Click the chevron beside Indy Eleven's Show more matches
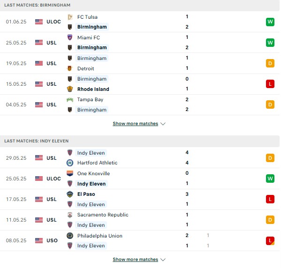This screenshot has height=268, width=281. pyautogui.click(x=163, y=260)
